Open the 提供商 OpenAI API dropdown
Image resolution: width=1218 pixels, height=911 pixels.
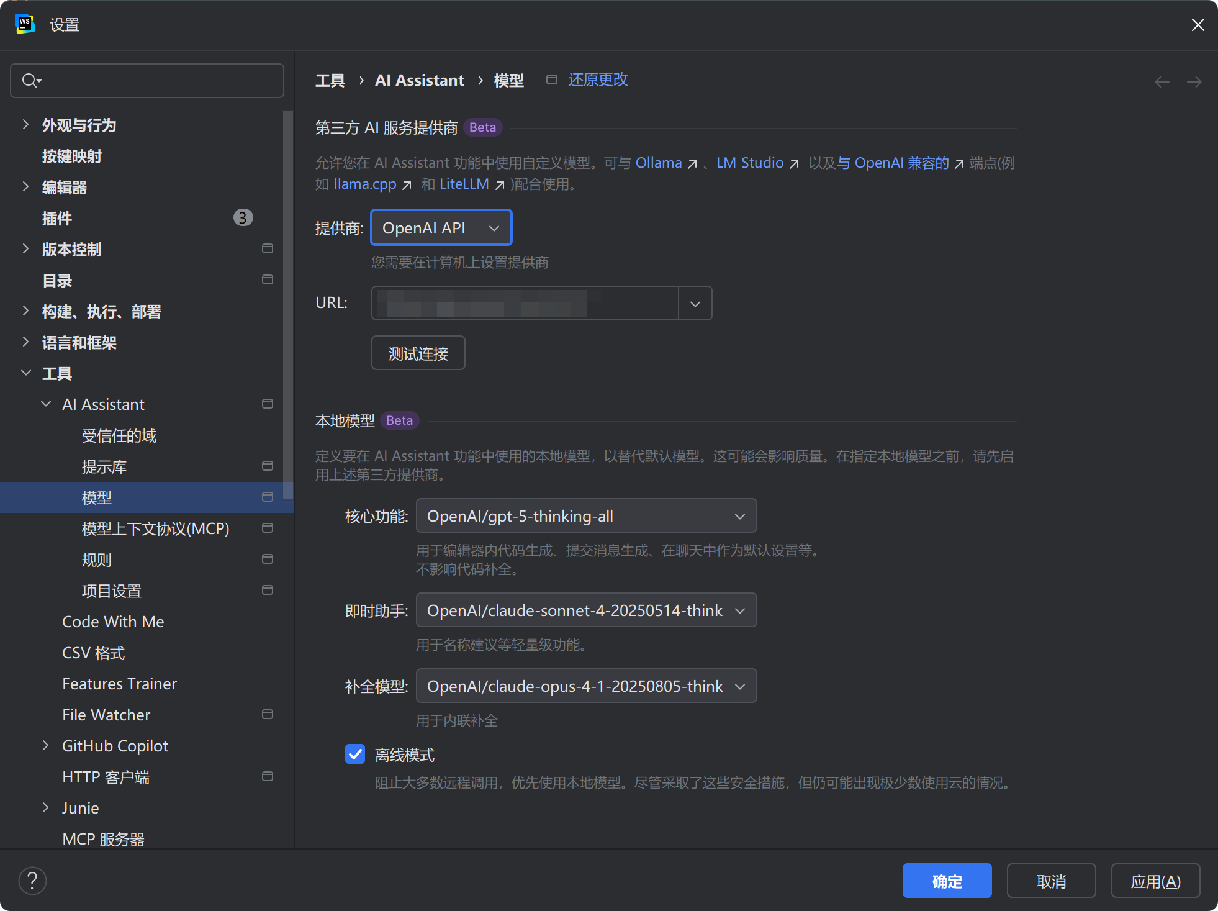(441, 228)
